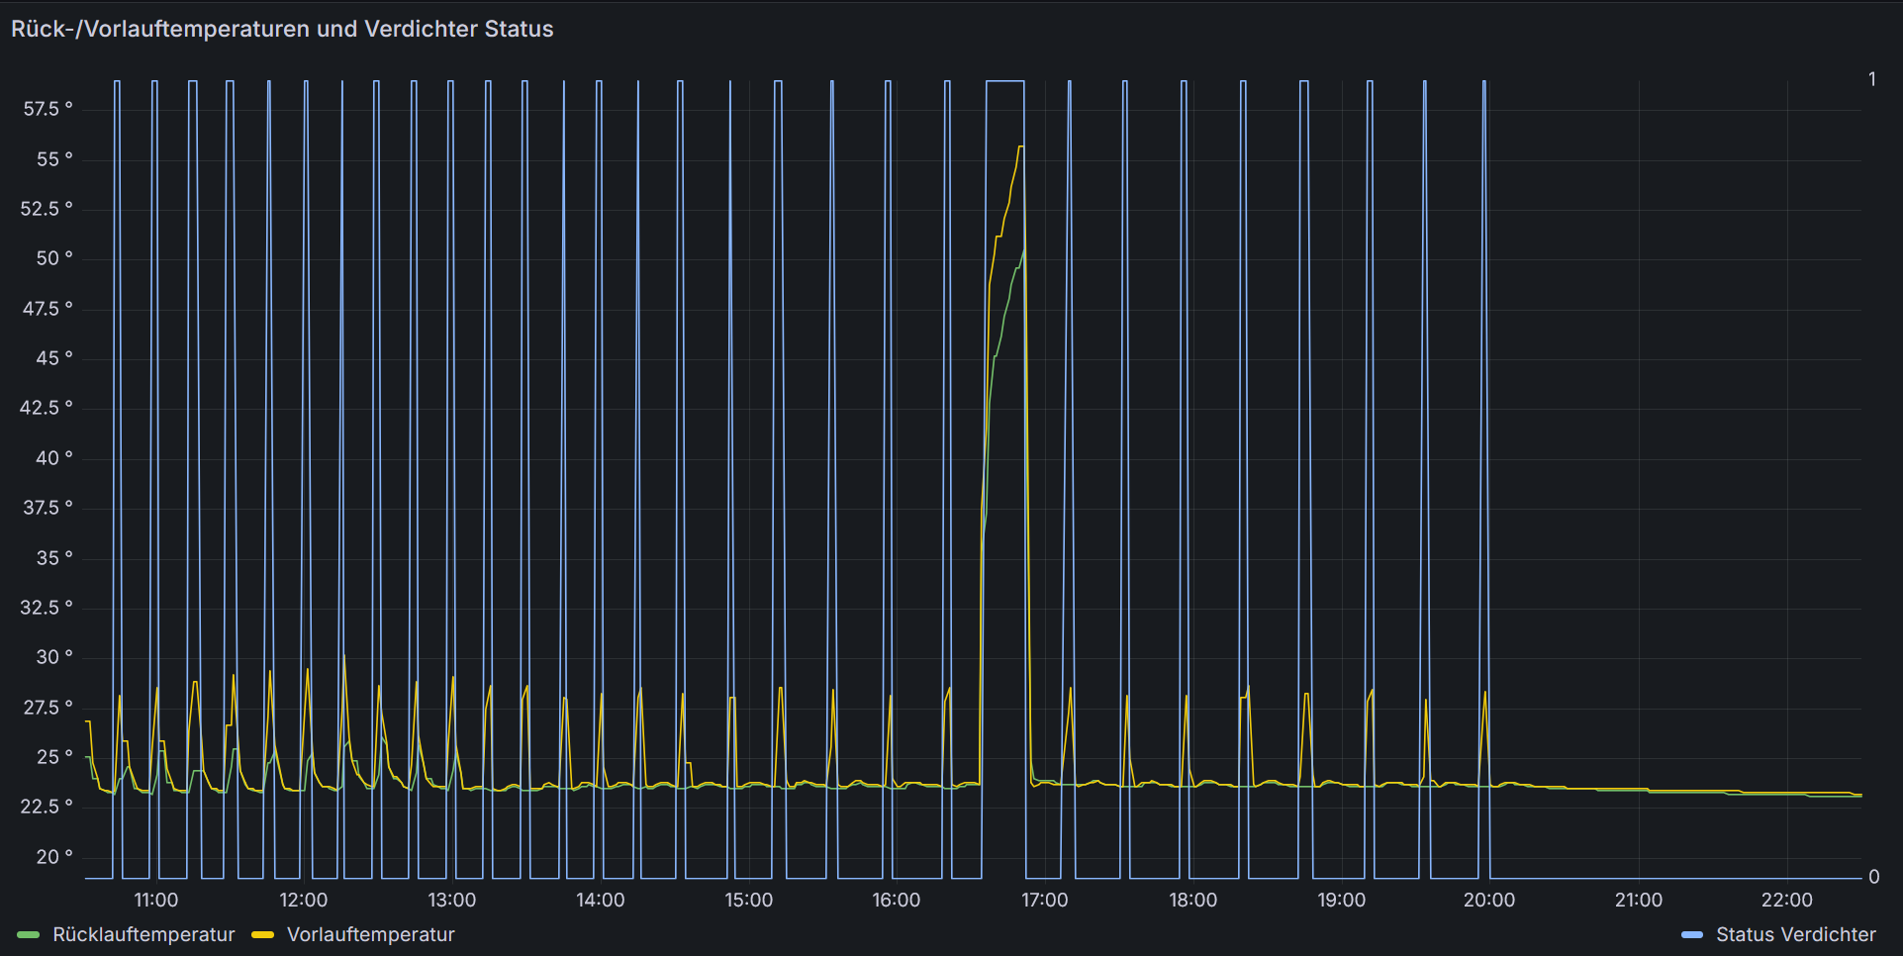
Task: Click the 20:00 time axis label
Action: (x=1488, y=900)
